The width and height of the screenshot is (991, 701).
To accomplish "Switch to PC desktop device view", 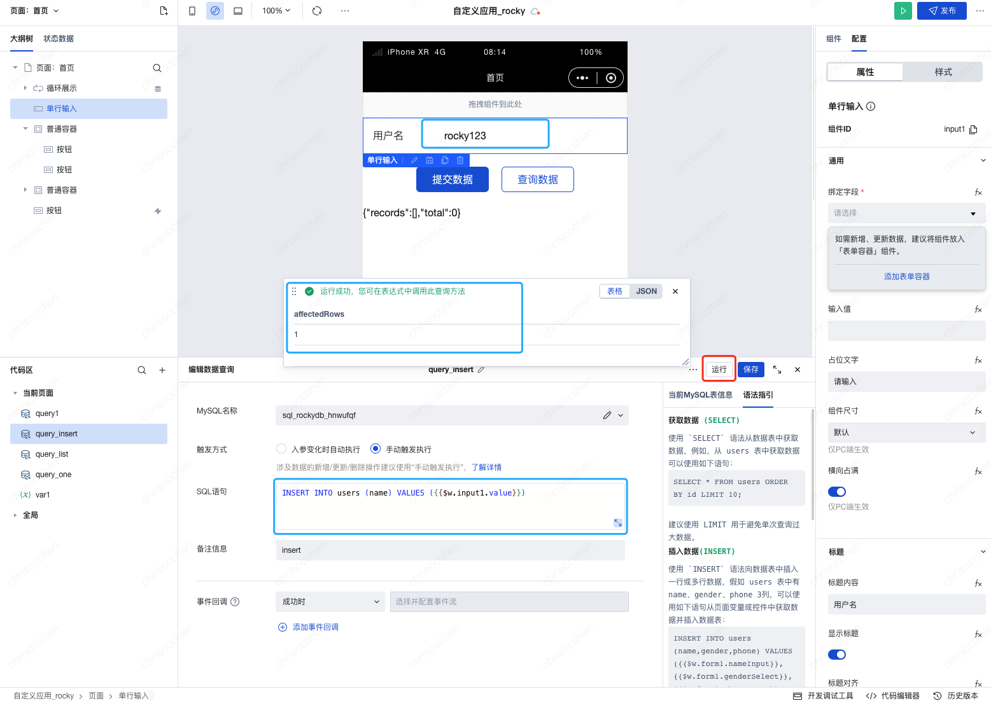I will pos(238,11).
